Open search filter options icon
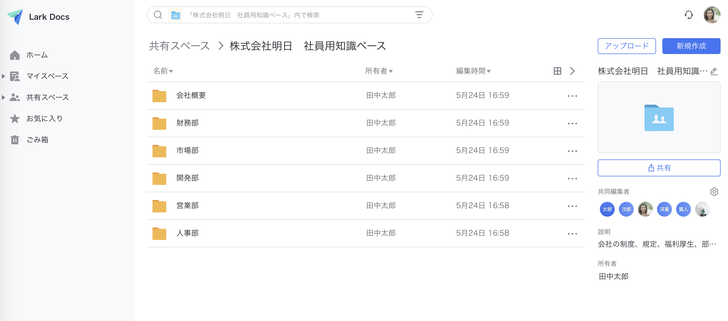Image resolution: width=728 pixels, height=321 pixels. 419,15
